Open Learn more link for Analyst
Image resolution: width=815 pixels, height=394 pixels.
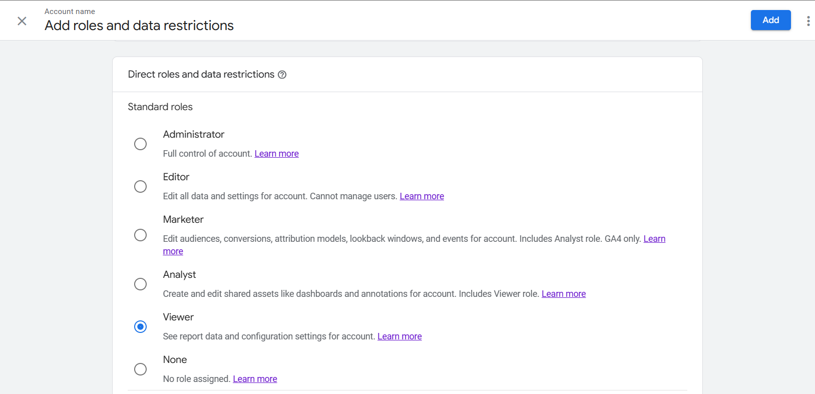pos(564,294)
